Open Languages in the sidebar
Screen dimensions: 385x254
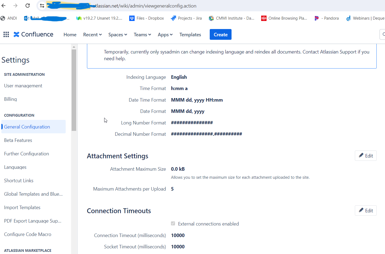(15, 167)
